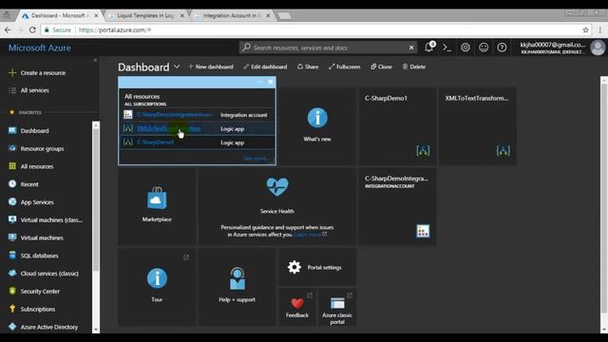Click the SQL databases sidebar icon
The width and height of the screenshot is (608, 342).
coord(12,256)
